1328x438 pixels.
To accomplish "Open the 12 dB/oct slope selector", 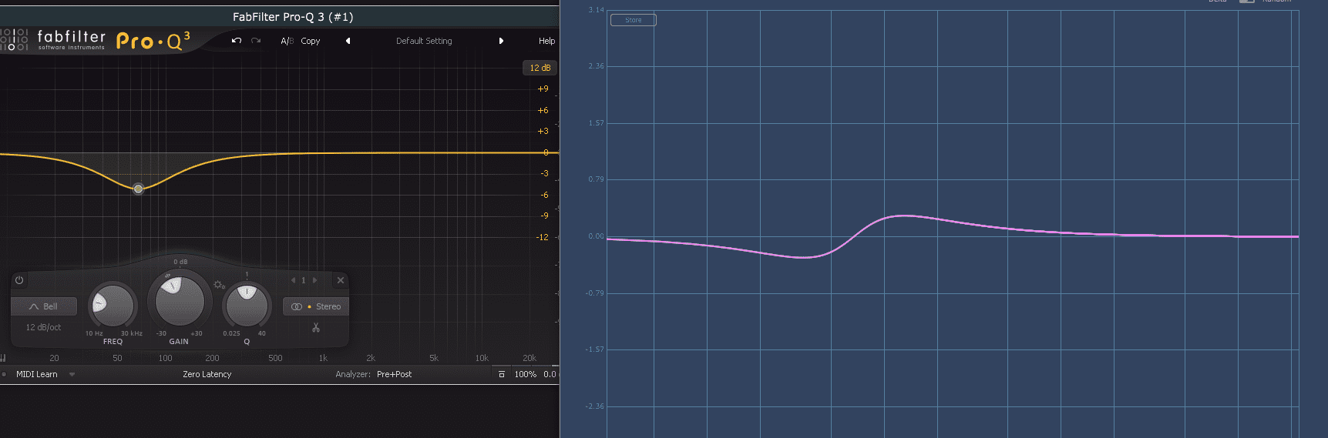I will 43,327.
